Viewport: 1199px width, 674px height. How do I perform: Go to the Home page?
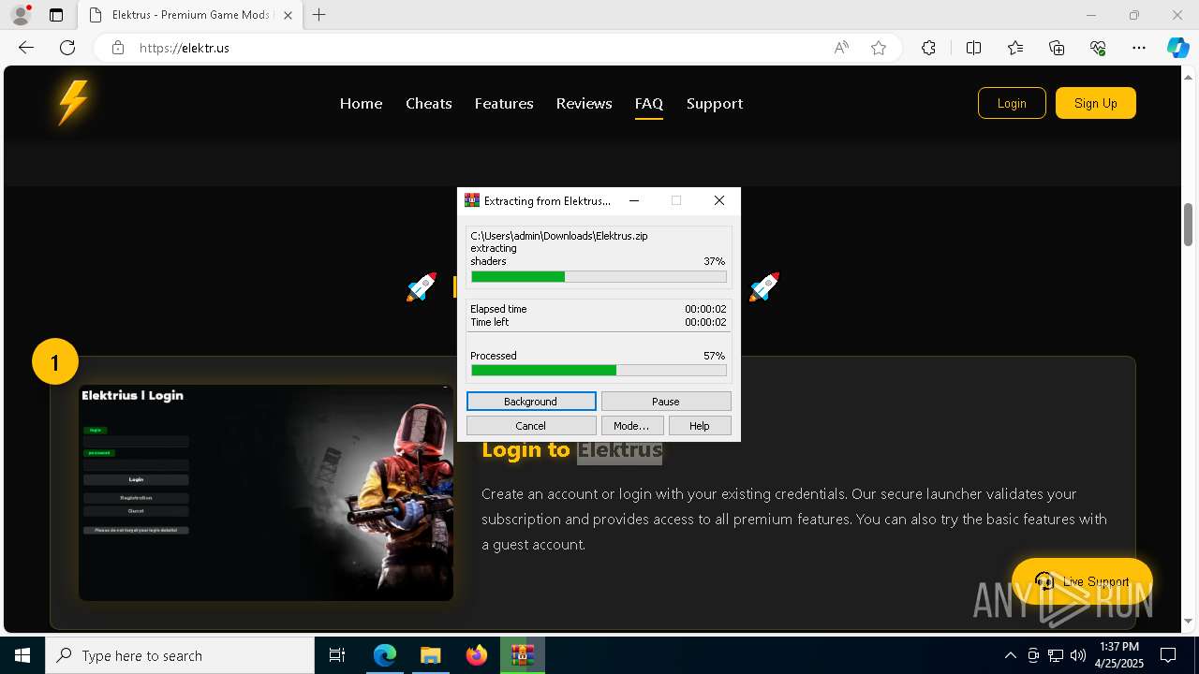[361, 104]
